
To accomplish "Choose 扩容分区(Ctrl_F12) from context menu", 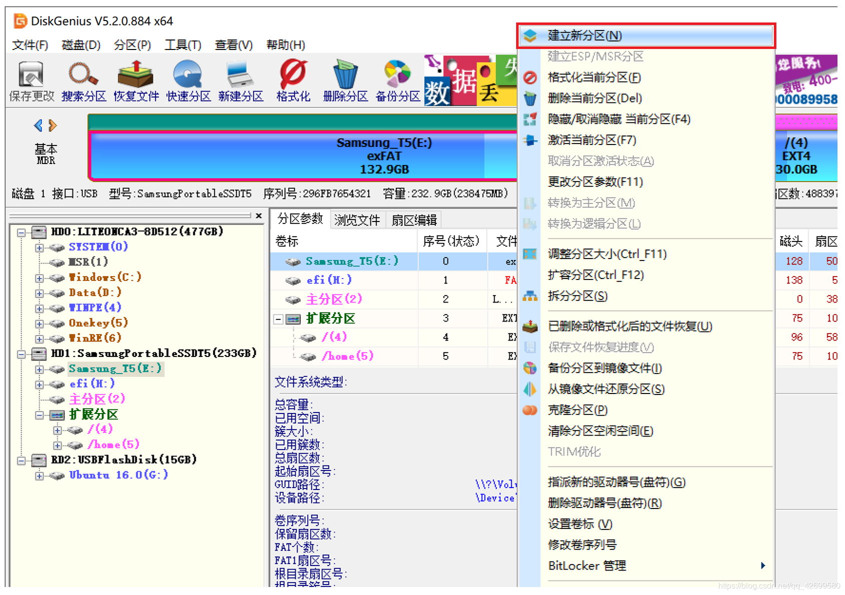I will [596, 275].
